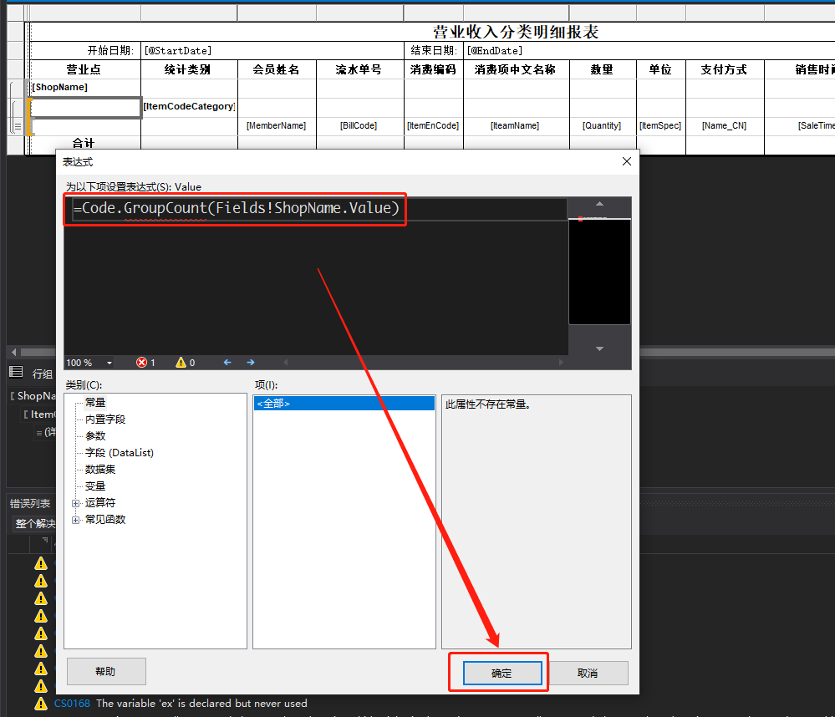Select the 运算符 category label
Image resolution: width=835 pixels, height=717 pixels.
click(x=100, y=502)
